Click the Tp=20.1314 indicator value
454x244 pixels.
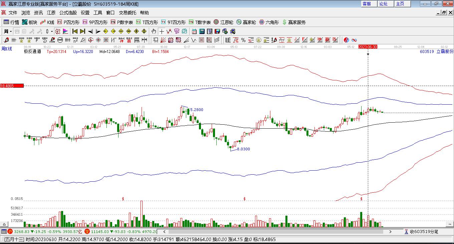56,52
